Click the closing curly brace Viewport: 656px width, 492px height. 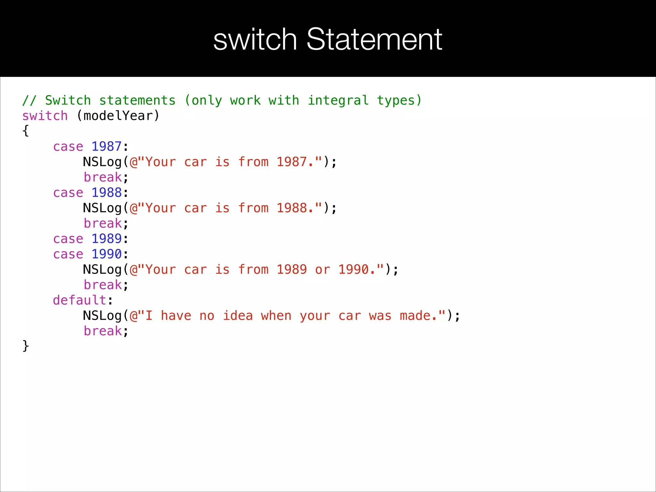pos(26,346)
